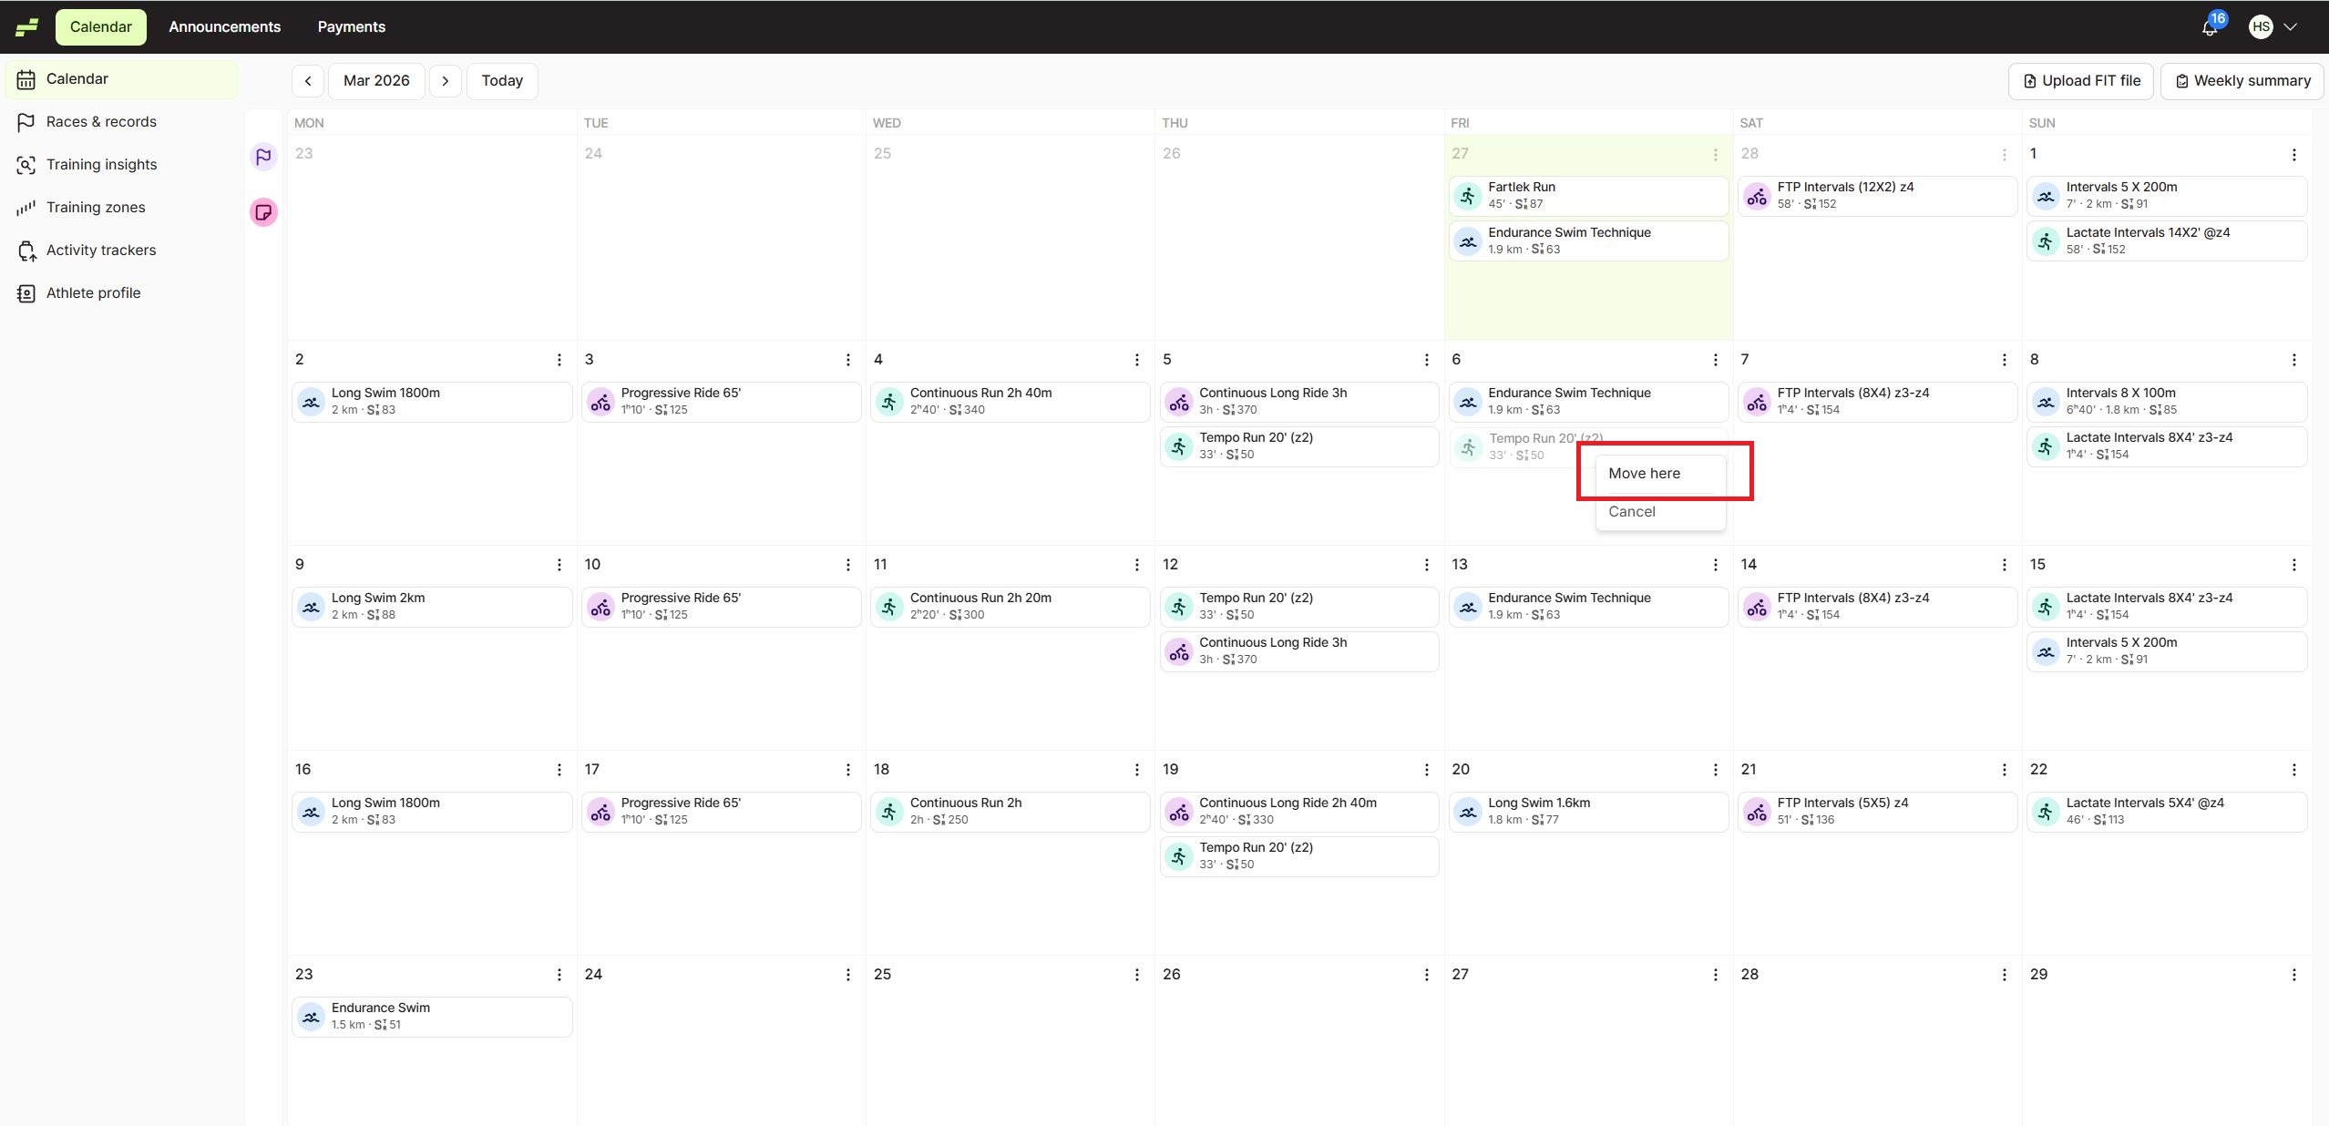Open Activity trackers in sidebar
2329x1126 pixels.
100,251
